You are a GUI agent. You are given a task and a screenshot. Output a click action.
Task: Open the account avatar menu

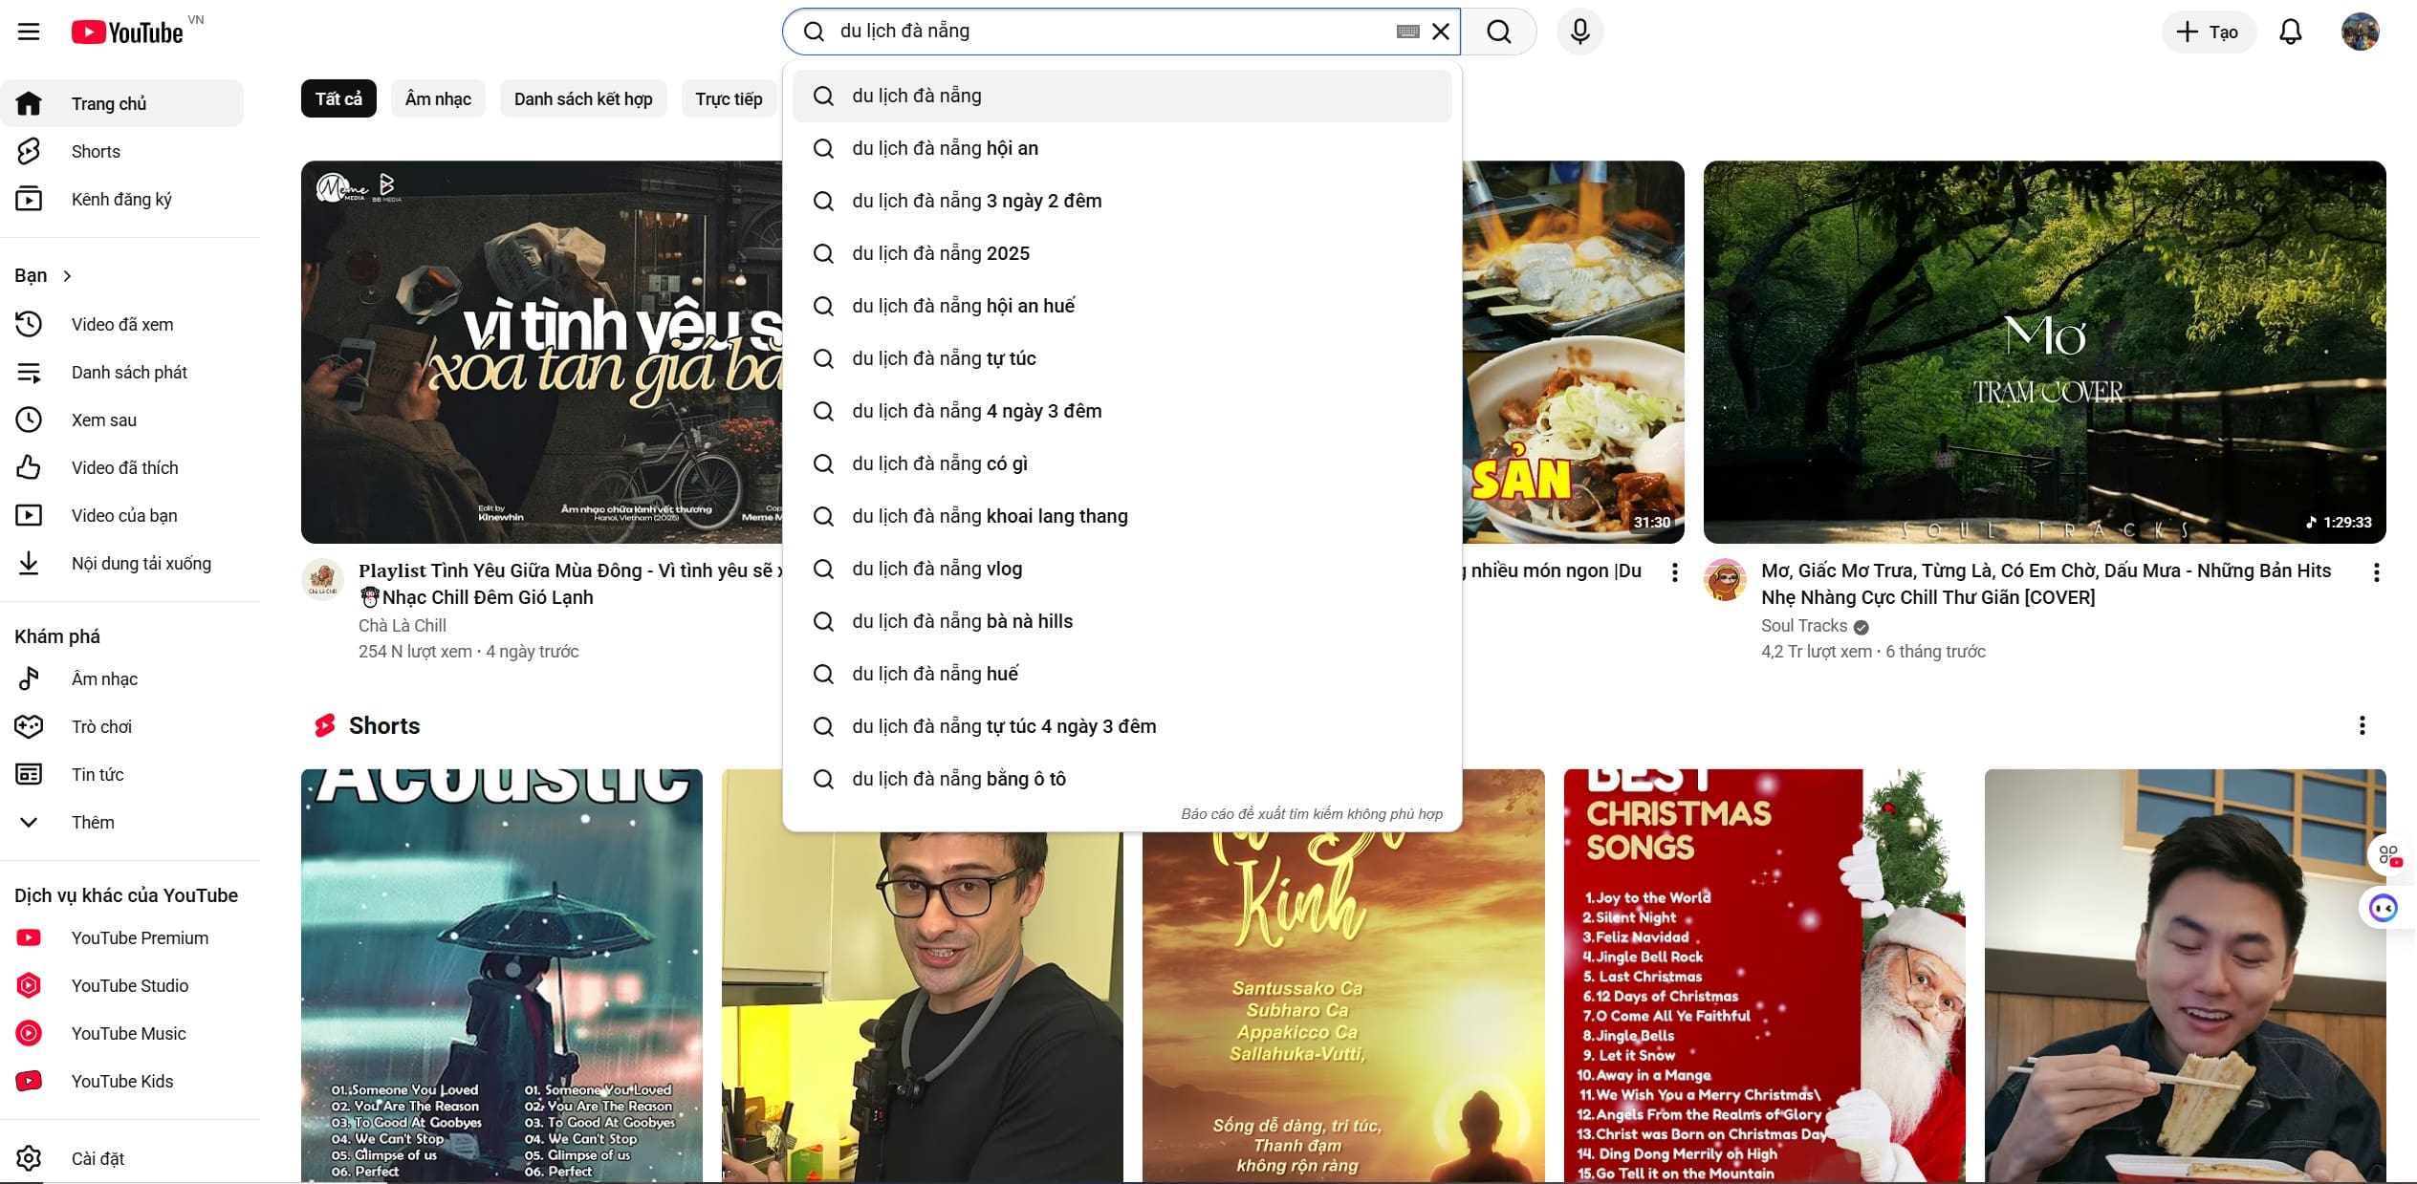(x=2360, y=32)
